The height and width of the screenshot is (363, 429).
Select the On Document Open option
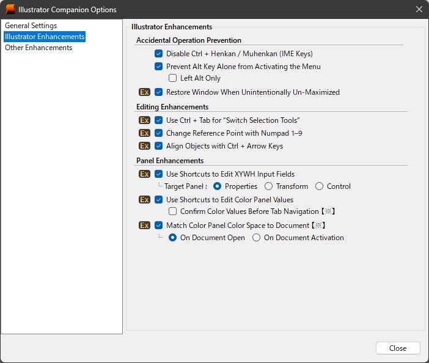172,238
